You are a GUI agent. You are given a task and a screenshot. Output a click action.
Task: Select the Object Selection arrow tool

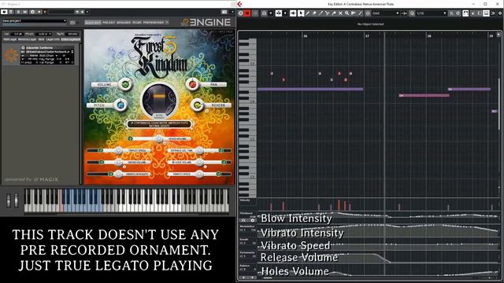(301, 13)
